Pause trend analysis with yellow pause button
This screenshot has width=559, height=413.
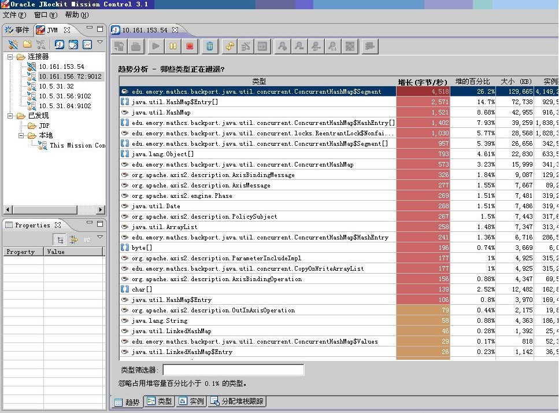pos(173,46)
